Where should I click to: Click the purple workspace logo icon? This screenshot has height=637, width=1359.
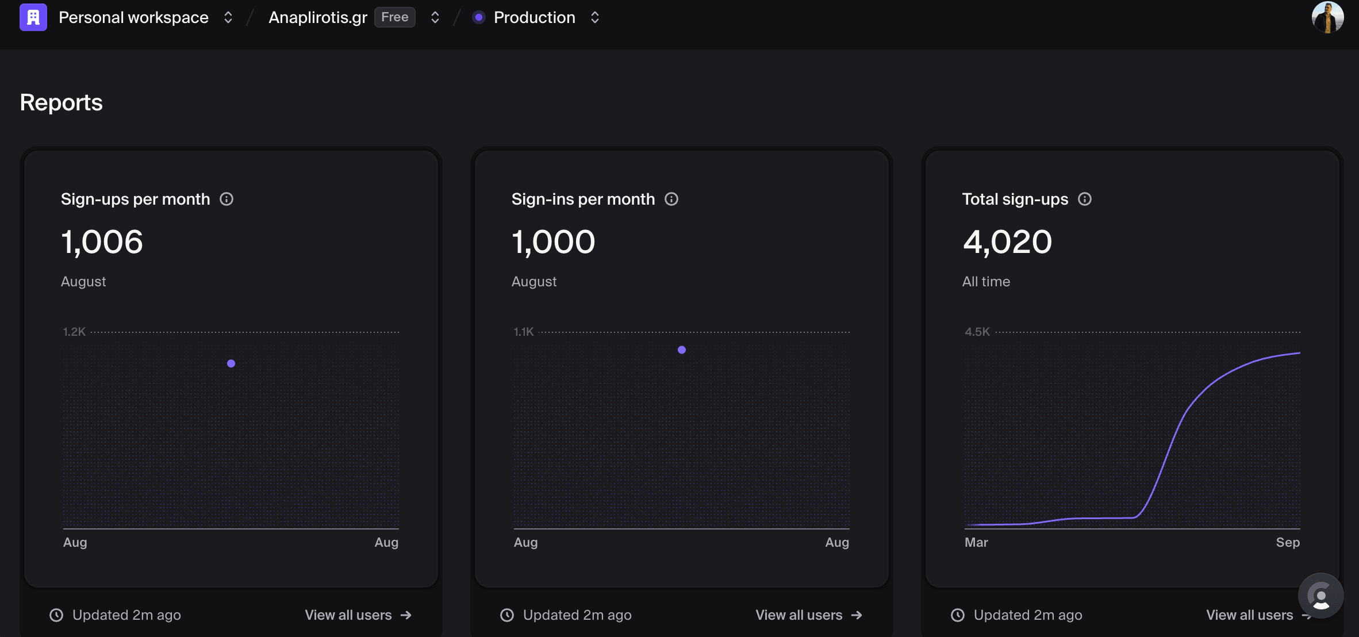pos(33,17)
